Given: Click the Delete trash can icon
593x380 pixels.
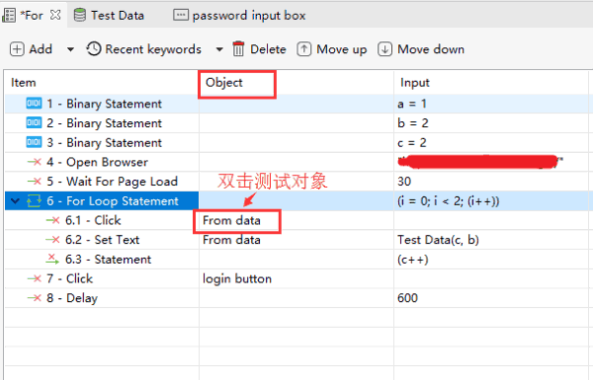Looking at the screenshot, I should [238, 48].
